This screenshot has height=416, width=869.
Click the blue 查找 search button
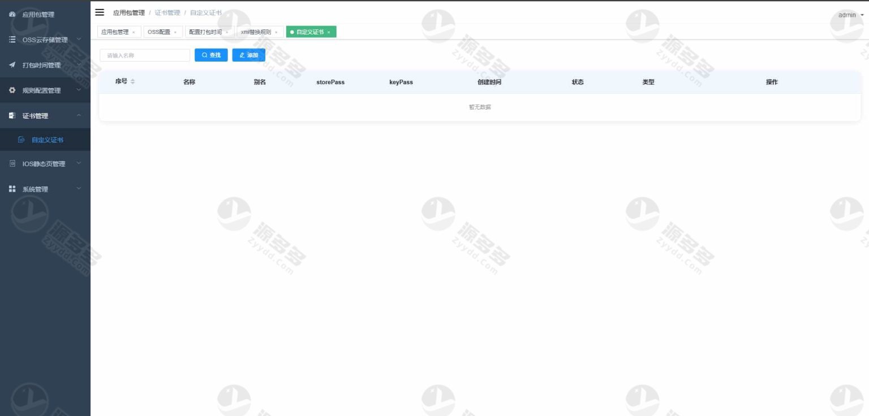click(211, 55)
